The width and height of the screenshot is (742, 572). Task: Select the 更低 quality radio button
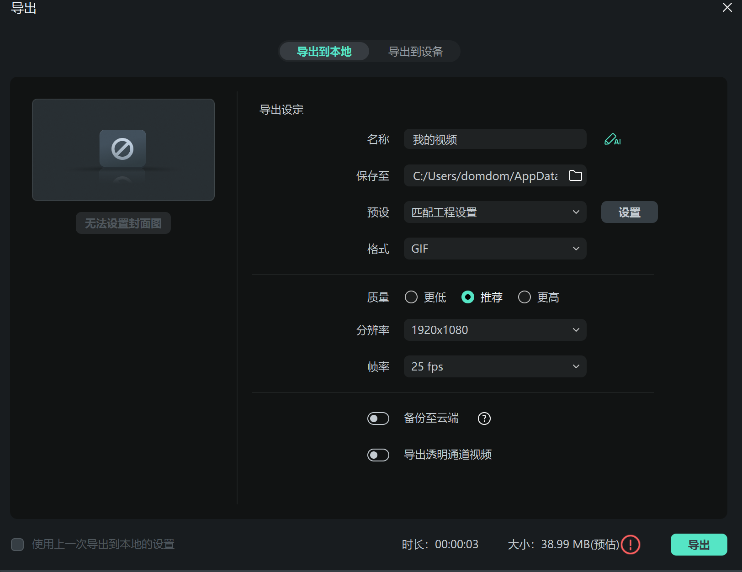(x=411, y=297)
